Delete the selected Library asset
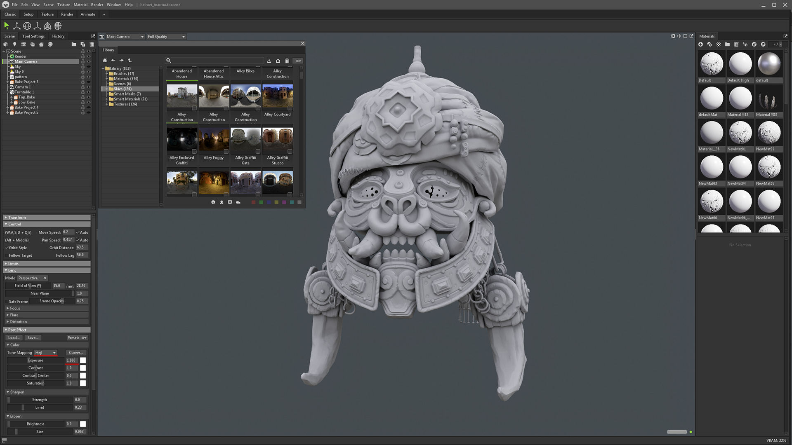Viewport: 792px width, 445px height. point(287,61)
